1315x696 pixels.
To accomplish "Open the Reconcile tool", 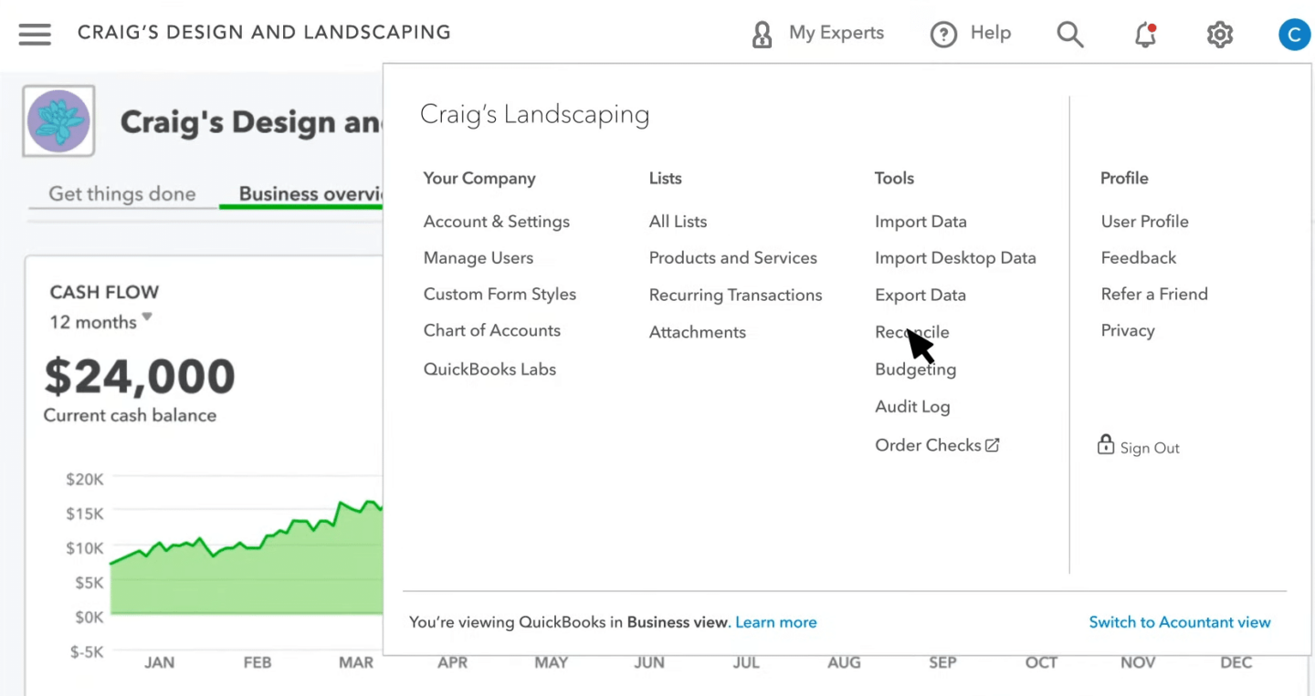I will (x=912, y=332).
